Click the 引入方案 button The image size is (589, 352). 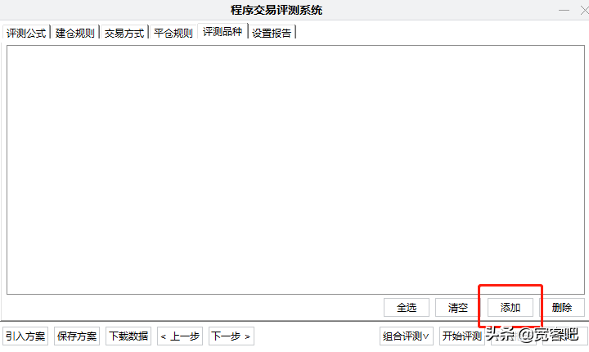25,336
